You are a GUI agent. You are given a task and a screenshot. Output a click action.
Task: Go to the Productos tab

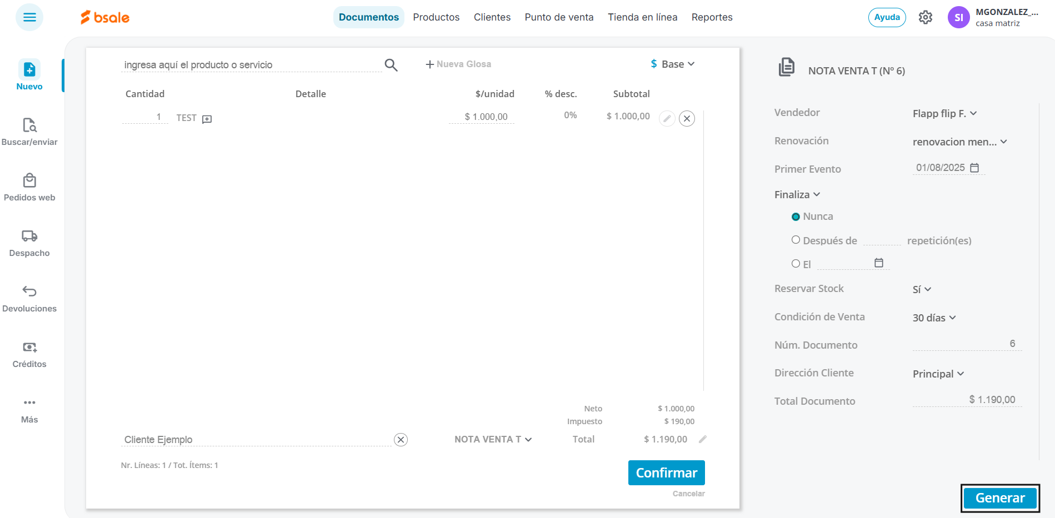coord(436,17)
